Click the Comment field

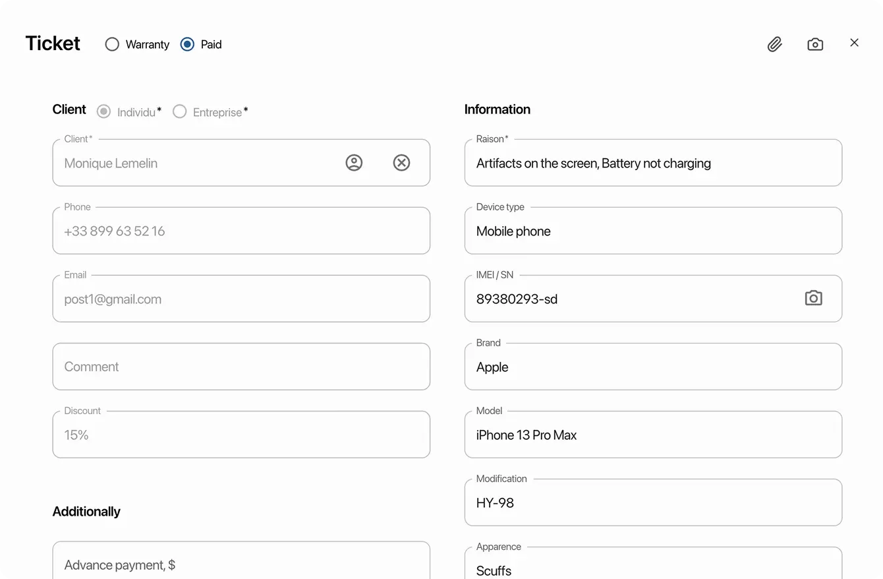tap(241, 366)
